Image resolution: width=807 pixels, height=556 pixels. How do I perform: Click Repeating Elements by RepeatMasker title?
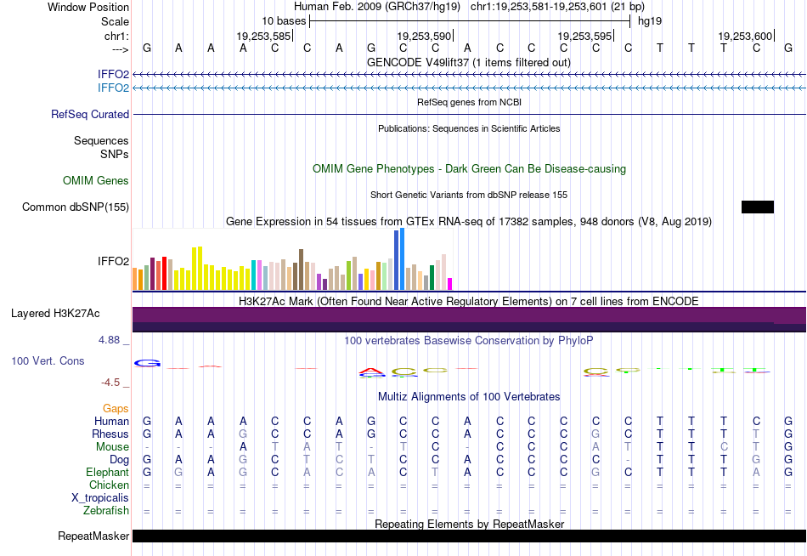[x=470, y=524]
